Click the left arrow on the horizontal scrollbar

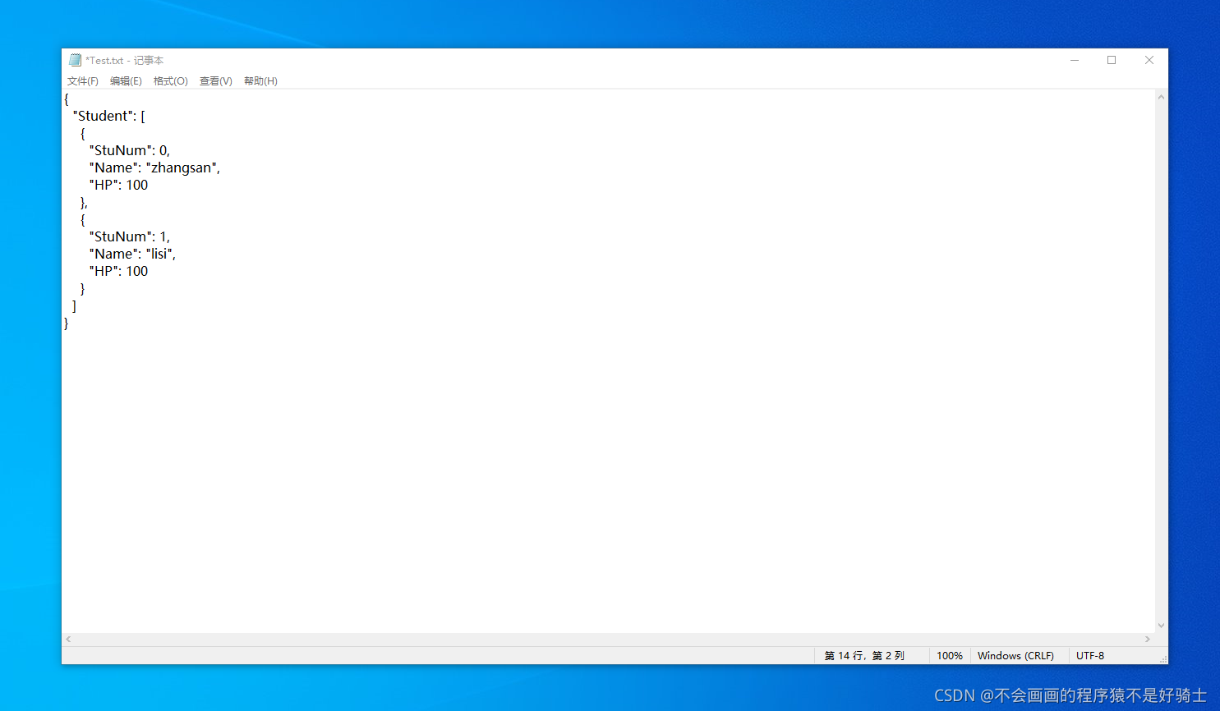(x=68, y=639)
